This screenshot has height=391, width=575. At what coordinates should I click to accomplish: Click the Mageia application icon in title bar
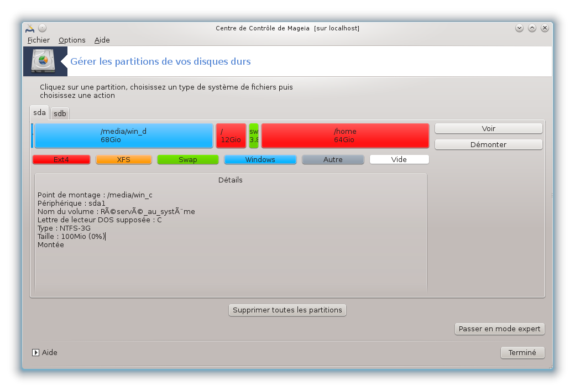point(30,28)
